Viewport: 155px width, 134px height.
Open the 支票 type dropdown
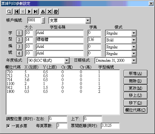click(x=88, y=20)
